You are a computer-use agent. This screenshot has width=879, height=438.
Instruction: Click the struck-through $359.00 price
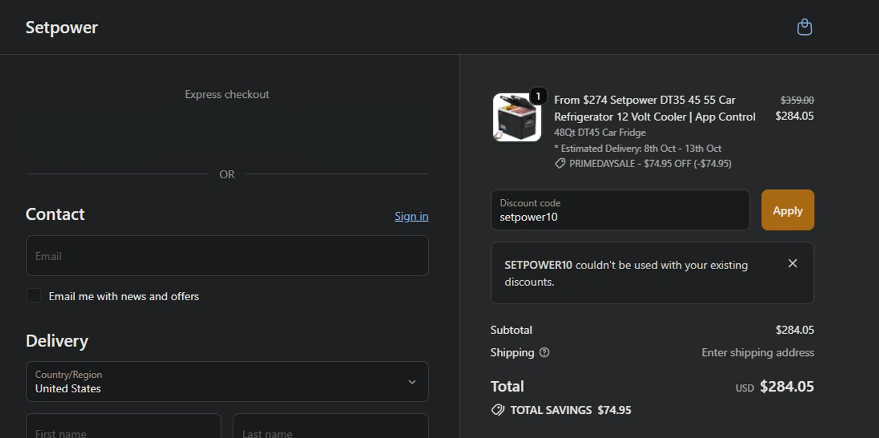797,100
